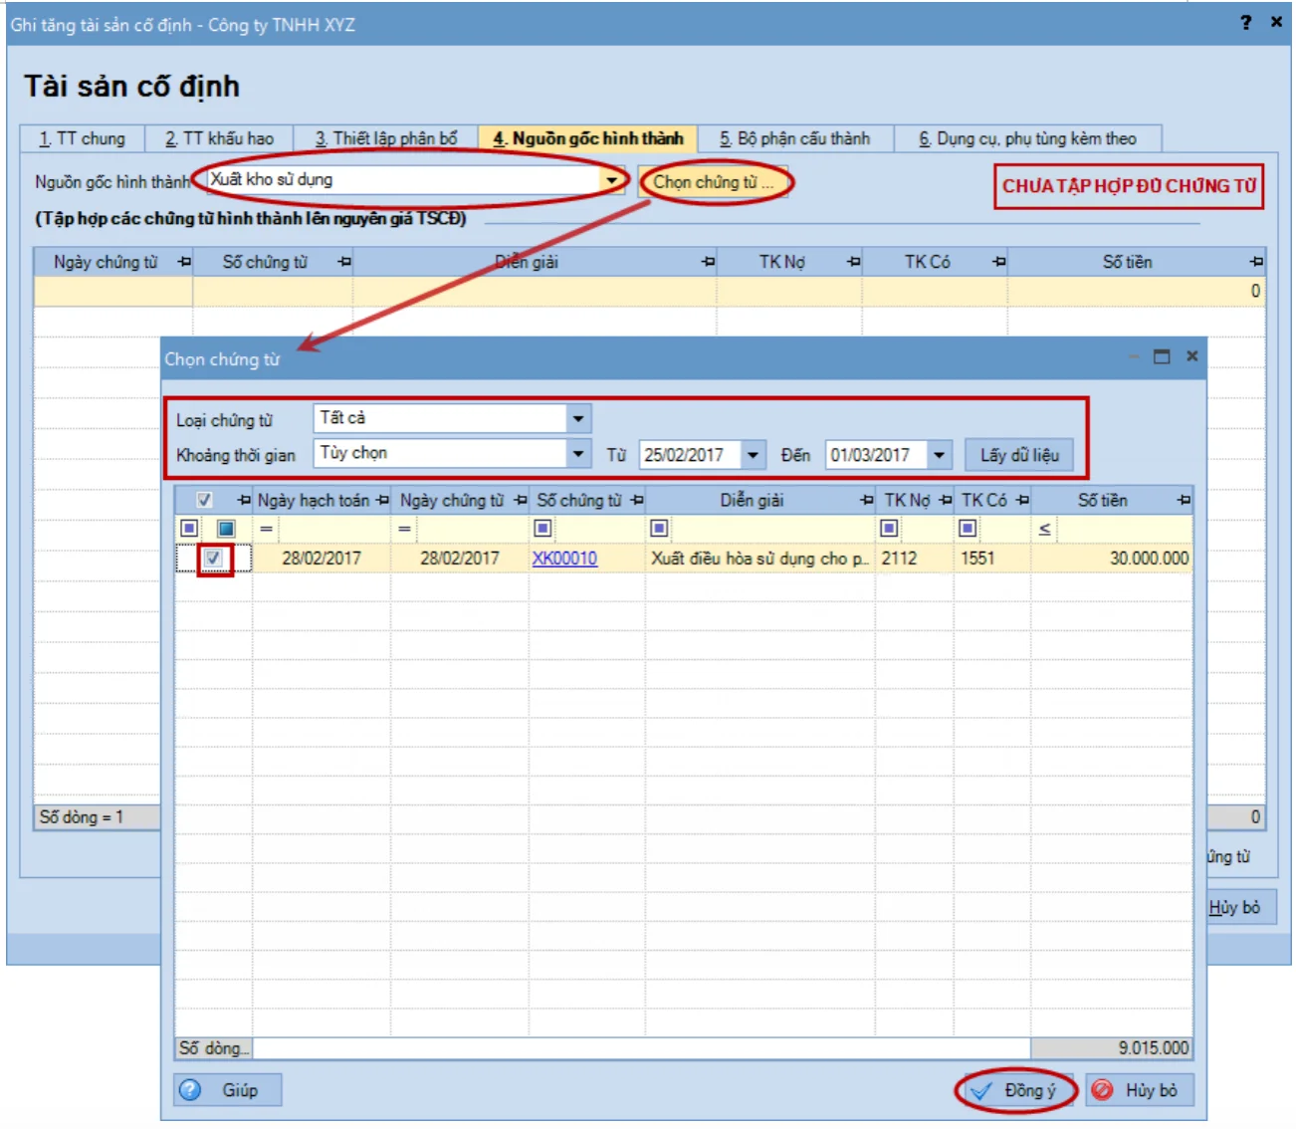Open the Diễn giải filter icon

(658, 529)
